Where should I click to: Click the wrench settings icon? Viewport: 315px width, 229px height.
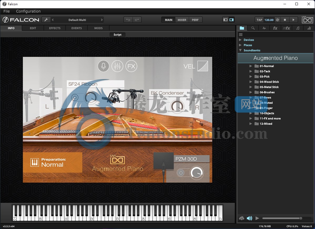tap(46, 20)
